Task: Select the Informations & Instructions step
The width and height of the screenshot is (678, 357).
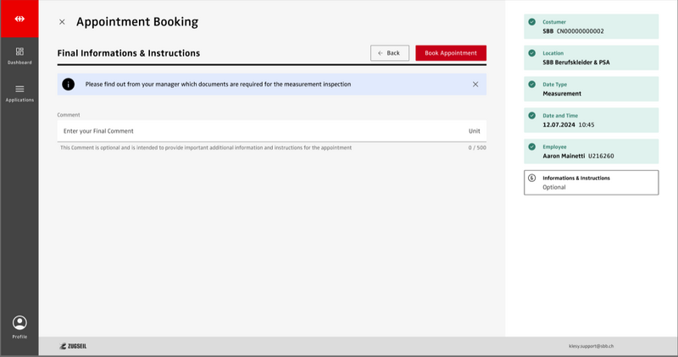Action: [591, 183]
